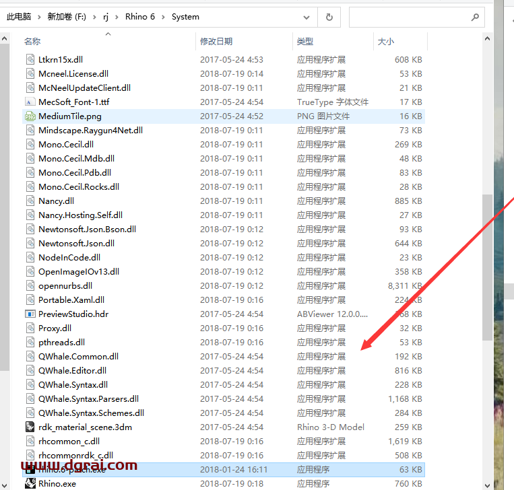Click the ABViewer 12.0.0 type cell
Image resolution: width=514 pixels, height=490 pixels.
pos(332,314)
